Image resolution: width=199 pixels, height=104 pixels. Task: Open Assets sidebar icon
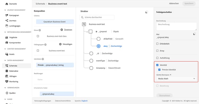click(7, 54)
